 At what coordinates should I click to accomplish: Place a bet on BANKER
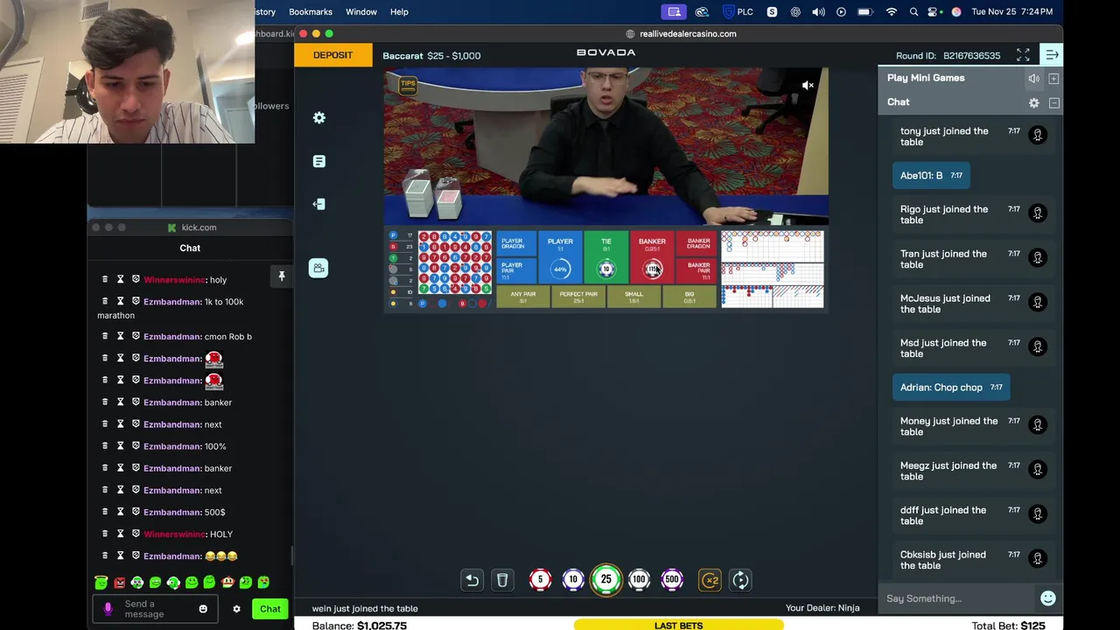(652, 257)
